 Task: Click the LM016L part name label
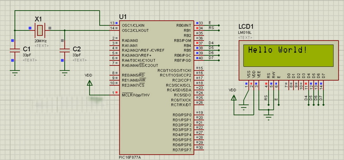click(245, 33)
